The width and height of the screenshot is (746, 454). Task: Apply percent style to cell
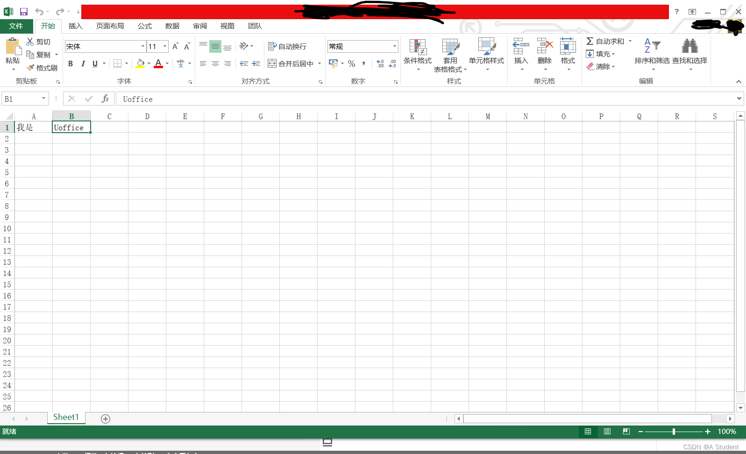point(352,64)
